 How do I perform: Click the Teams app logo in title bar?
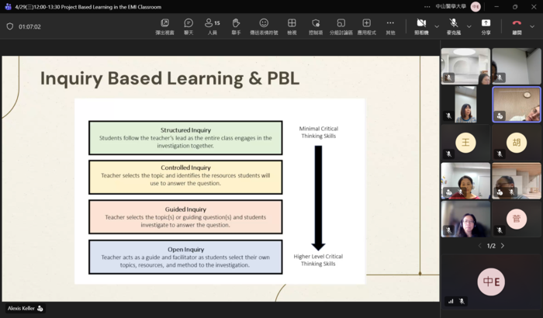point(8,6)
